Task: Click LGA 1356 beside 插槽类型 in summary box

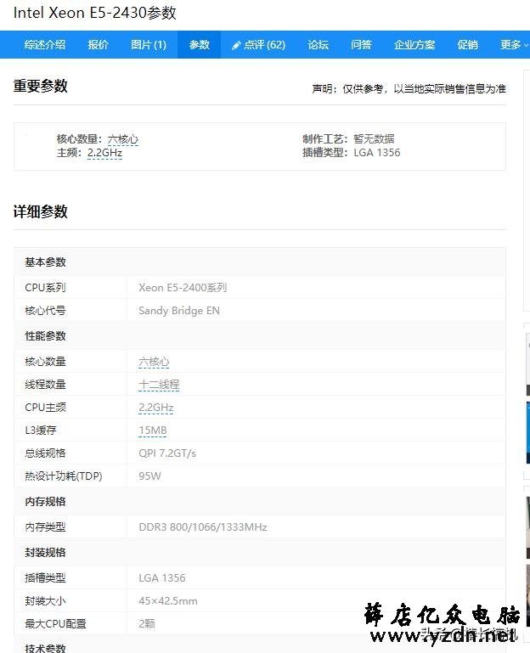Action: click(x=376, y=153)
